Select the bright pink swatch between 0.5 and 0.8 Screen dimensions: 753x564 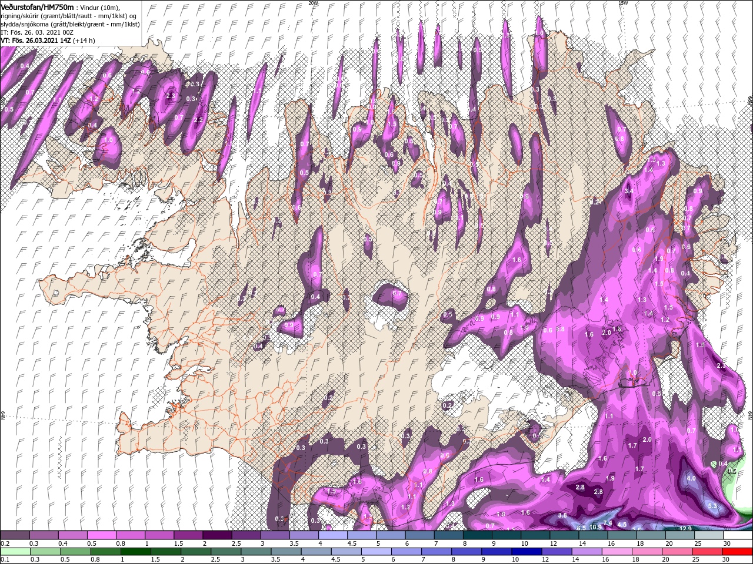(101, 535)
